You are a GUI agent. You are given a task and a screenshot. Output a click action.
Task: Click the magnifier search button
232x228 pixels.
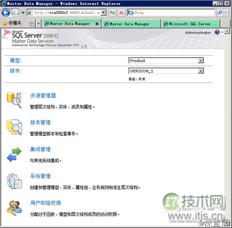[x=220, y=12]
